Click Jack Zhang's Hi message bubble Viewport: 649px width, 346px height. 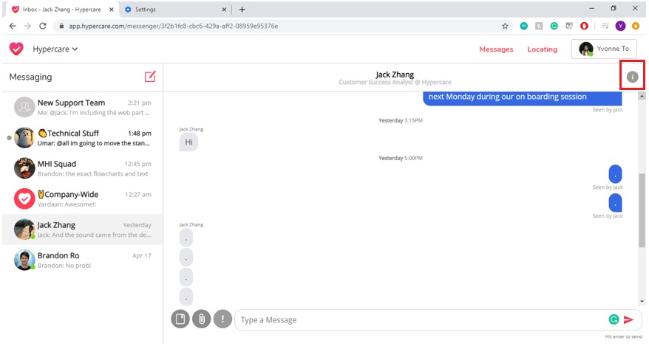[x=188, y=142]
